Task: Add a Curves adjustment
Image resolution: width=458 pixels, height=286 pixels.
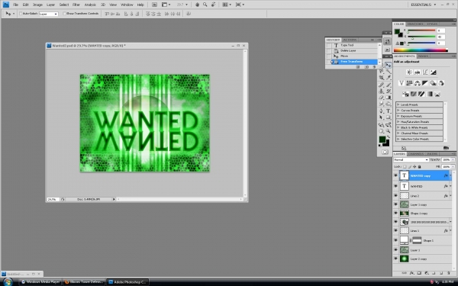Action: click(425, 72)
